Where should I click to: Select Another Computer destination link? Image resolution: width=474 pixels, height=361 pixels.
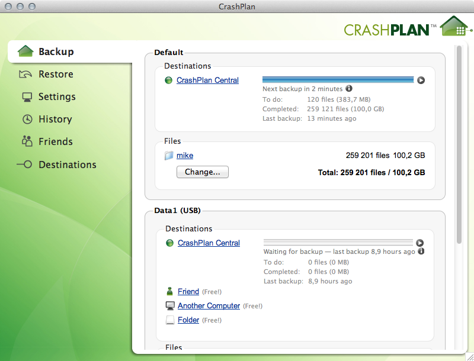[209, 306]
